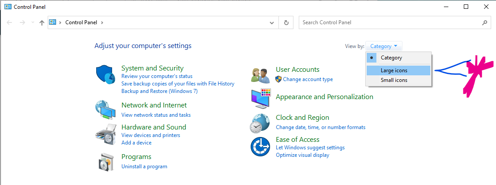Refresh the Control Panel address bar

(x=286, y=22)
